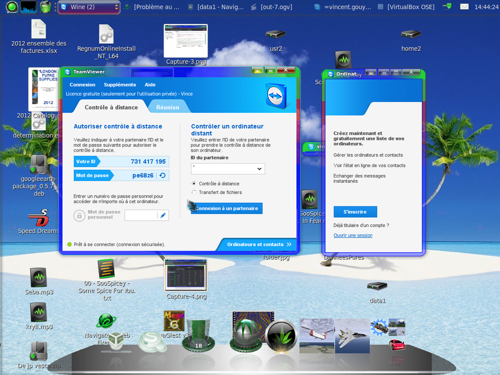Open the SooSpicey Some Spice For You txt file
The image size is (500, 375).
click(106, 269)
